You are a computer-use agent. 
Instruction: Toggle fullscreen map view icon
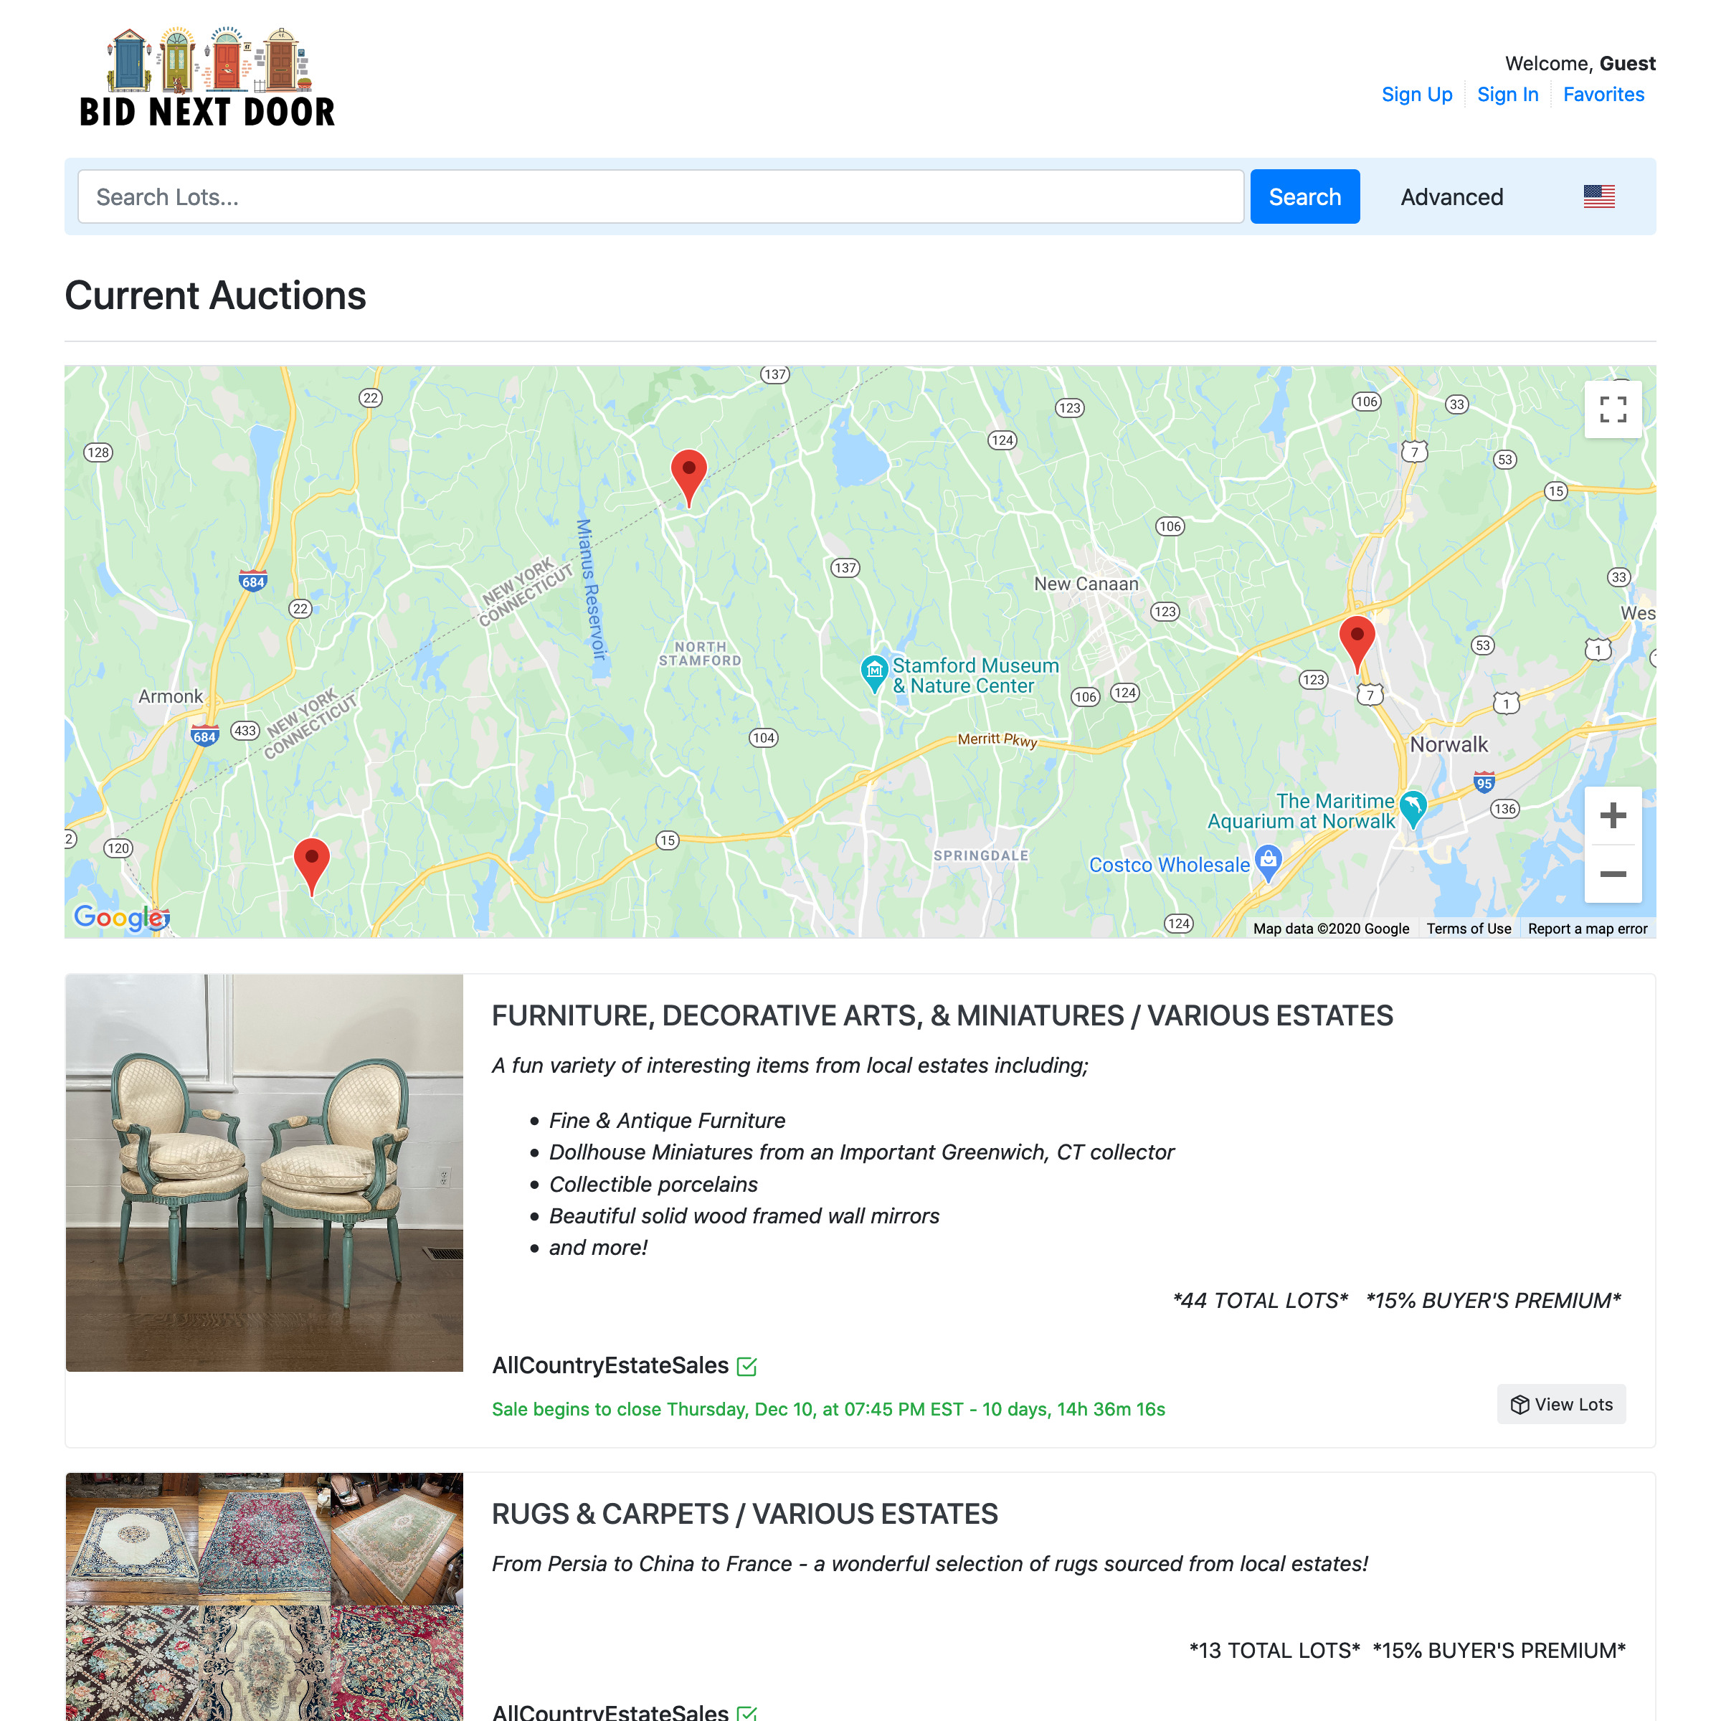tap(1612, 409)
